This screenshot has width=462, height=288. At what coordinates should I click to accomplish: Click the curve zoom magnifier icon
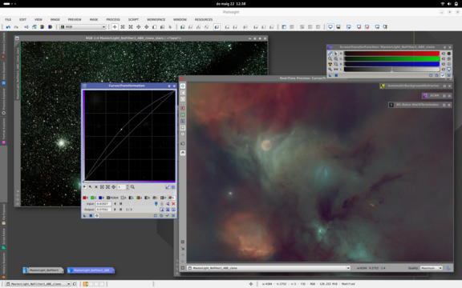(x=132, y=187)
